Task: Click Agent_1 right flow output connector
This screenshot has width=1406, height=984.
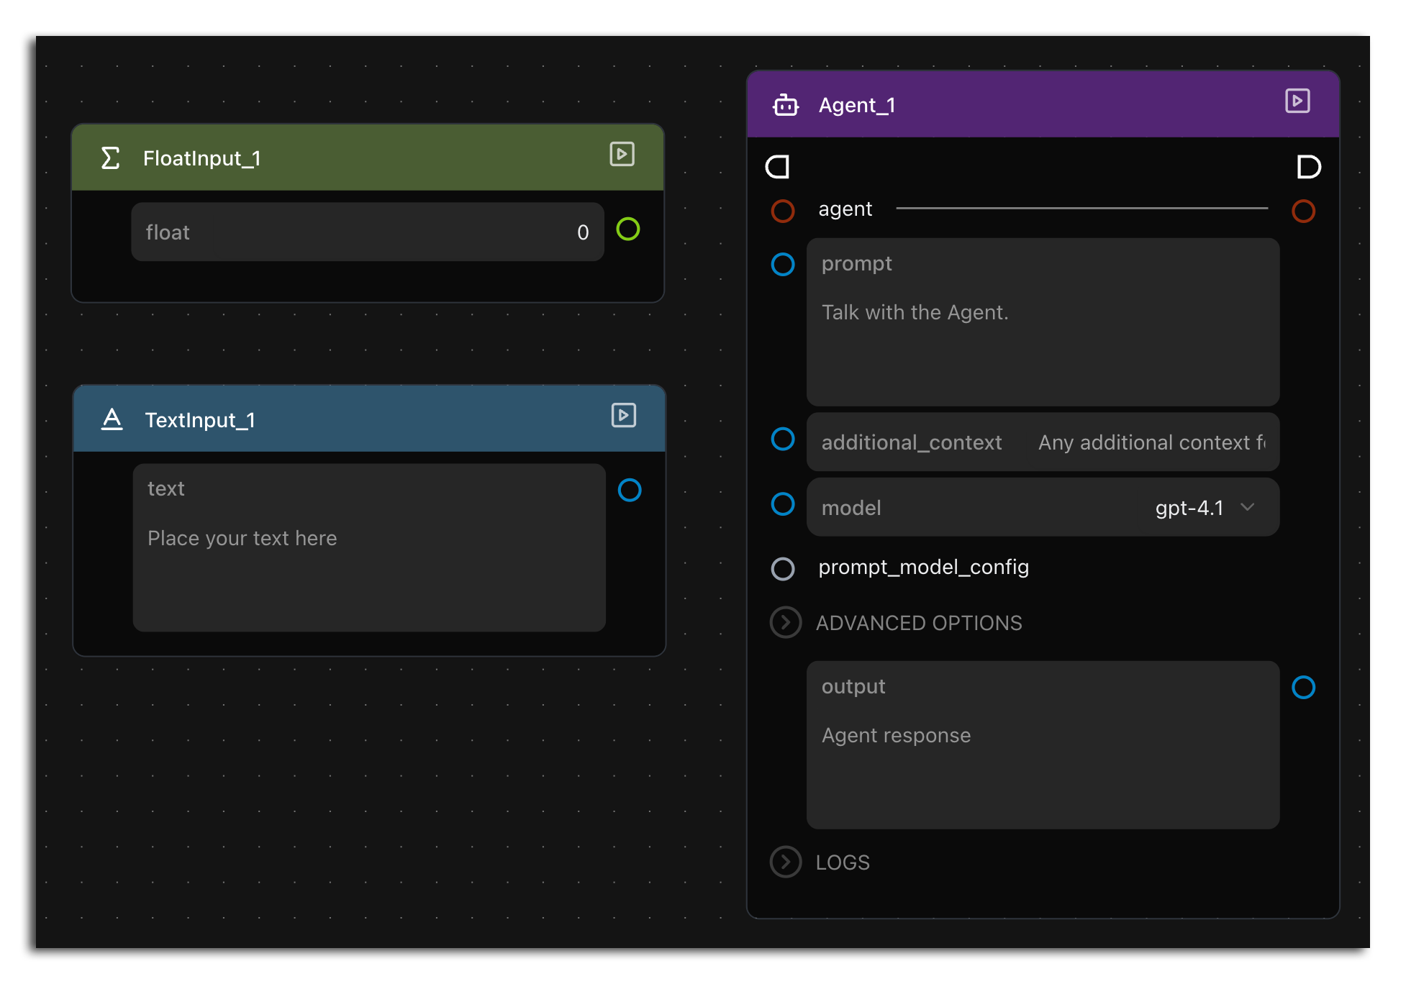Action: click(1308, 167)
